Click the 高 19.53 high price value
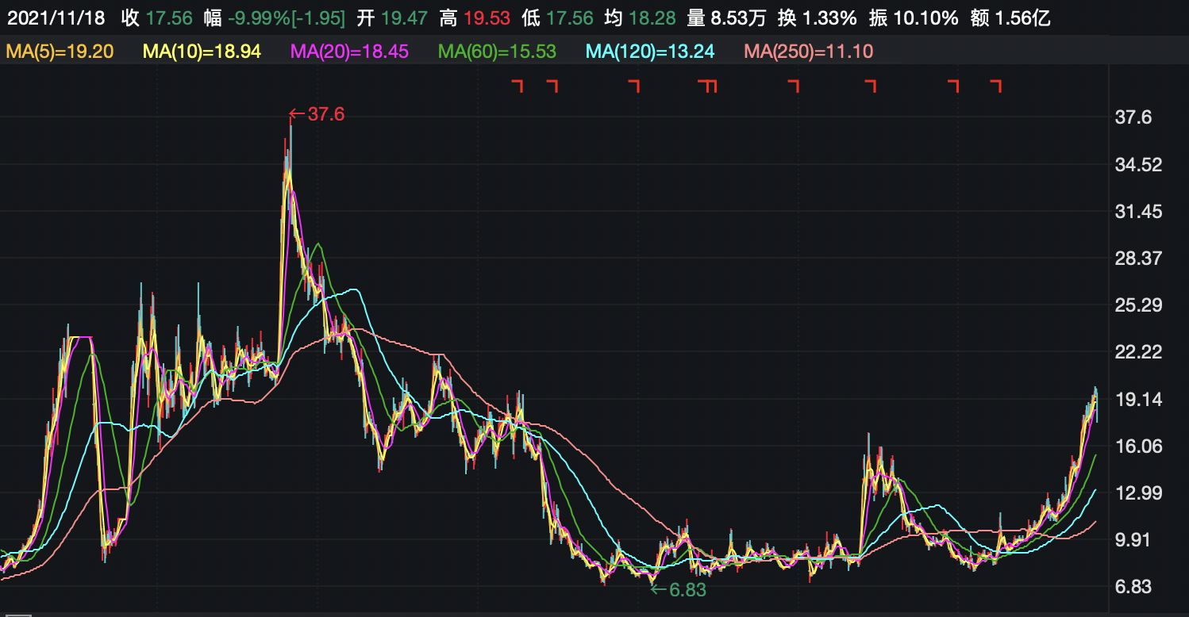Image resolution: width=1189 pixels, height=617 pixels. tap(475, 18)
